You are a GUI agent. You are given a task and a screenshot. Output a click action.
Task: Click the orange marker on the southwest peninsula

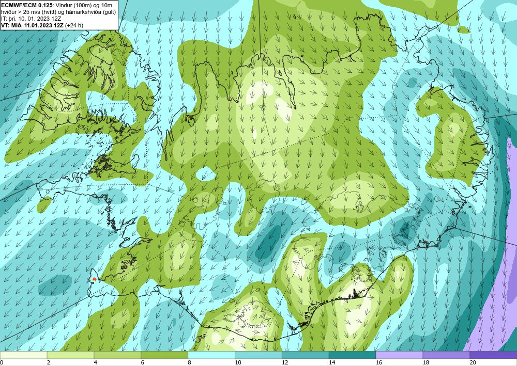click(95, 279)
